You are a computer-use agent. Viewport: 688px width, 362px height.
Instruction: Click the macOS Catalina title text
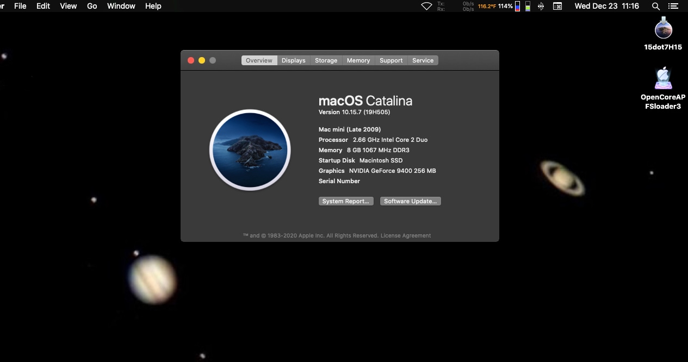coord(365,101)
